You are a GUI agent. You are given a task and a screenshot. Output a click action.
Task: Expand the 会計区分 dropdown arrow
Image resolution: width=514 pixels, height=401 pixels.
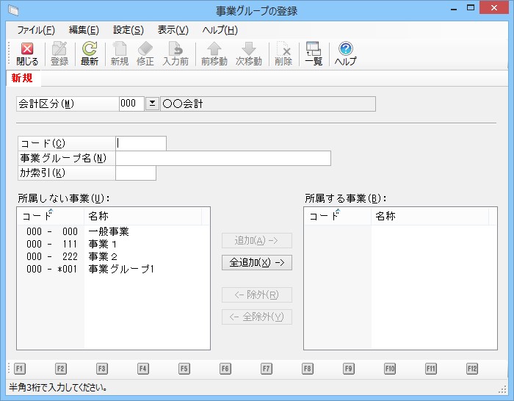tap(152, 104)
